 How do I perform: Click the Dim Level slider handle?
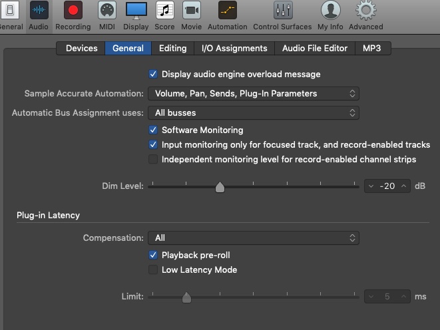click(x=220, y=187)
